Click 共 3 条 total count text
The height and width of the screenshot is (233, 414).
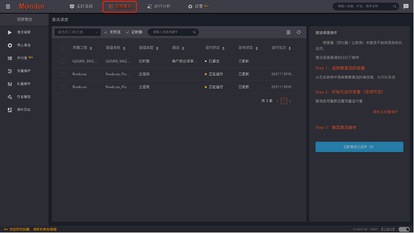[x=267, y=101]
